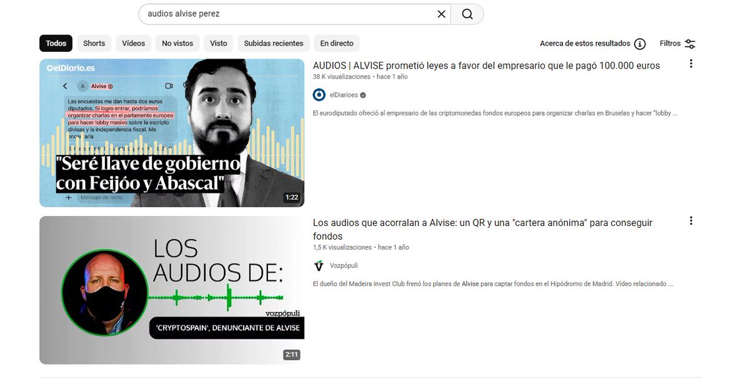Open the Vozpópuli channel name link
Viewport: 749px width, 382px height.
click(344, 265)
